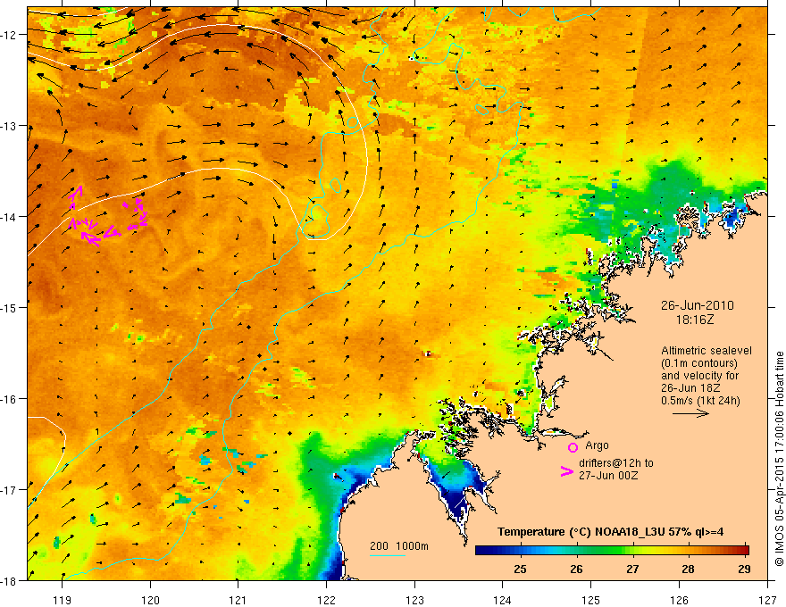Image resolution: width=786 pixels, height=607 pixels.
Task: Click the "200 1000m" depth label
Action: coord(399,546)
